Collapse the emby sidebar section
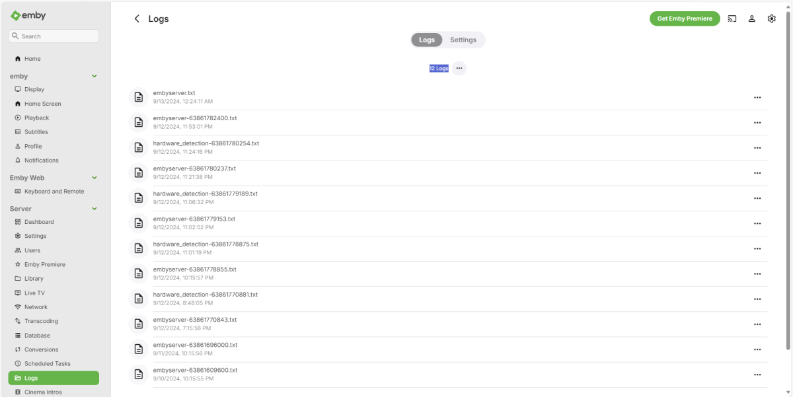 (x=94, y=76)
